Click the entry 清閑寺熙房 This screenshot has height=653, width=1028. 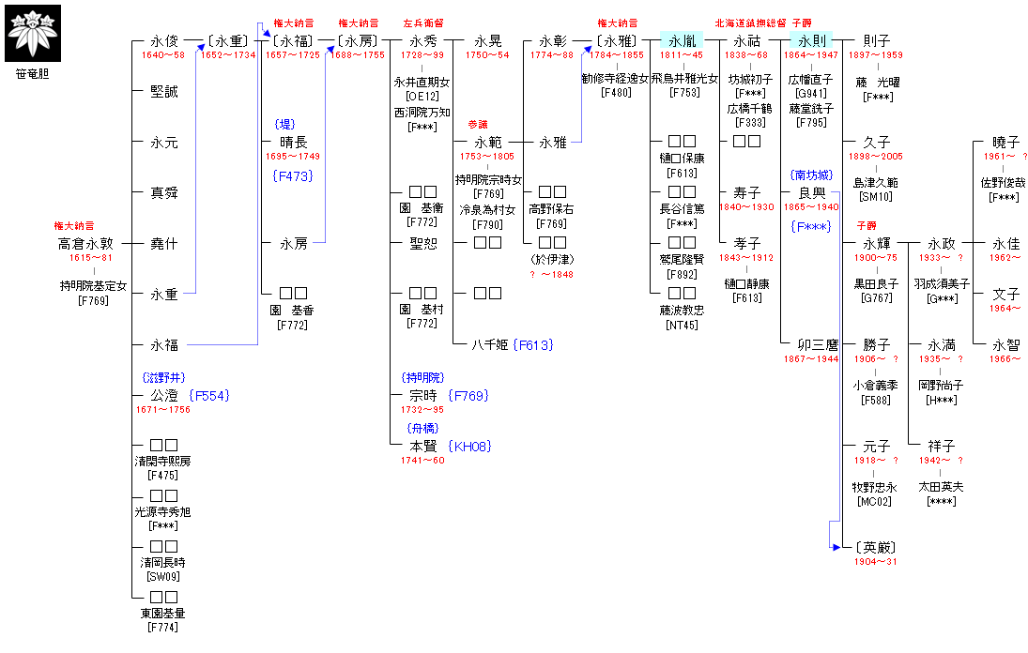point(162,461)
